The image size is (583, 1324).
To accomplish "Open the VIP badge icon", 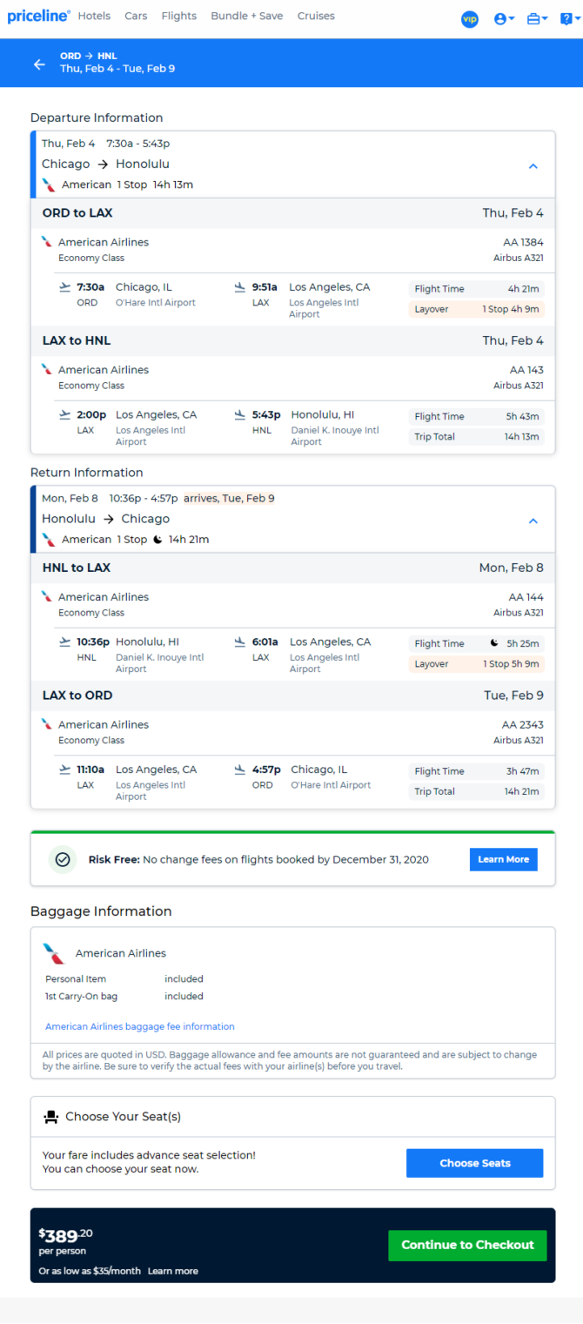I will [x=470, y=19].
